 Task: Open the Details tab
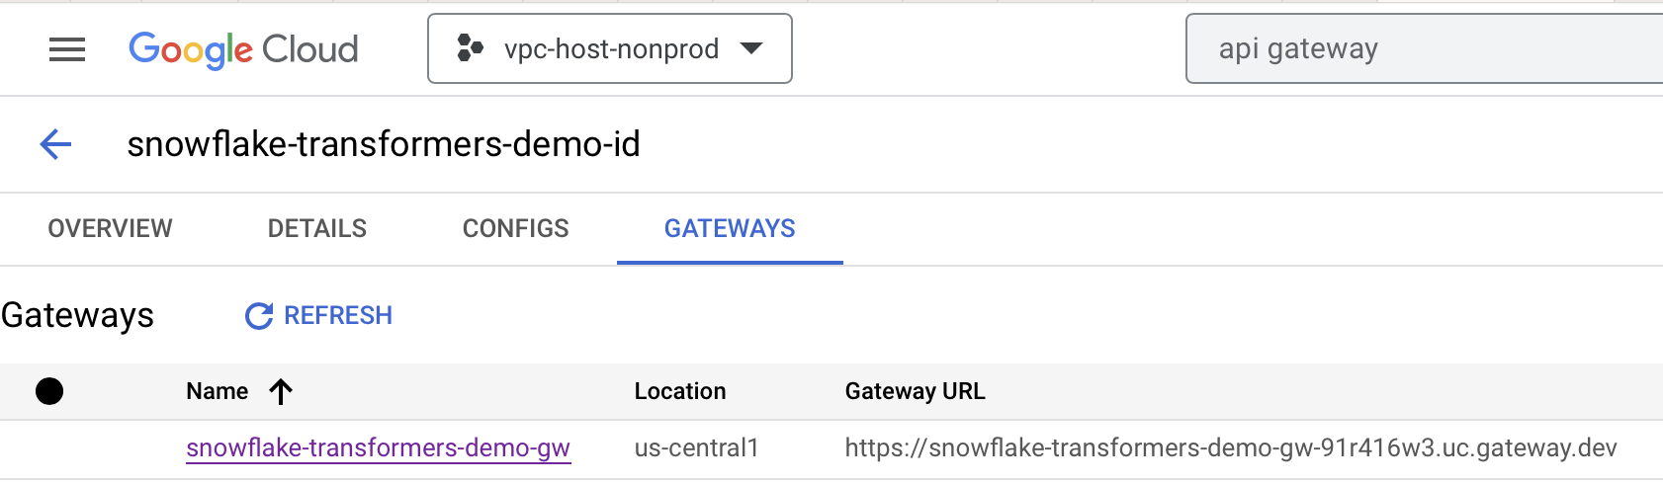(x=316, y=229)
